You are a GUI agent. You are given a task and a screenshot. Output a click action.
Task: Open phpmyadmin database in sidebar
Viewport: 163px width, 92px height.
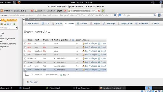[4, 47]
